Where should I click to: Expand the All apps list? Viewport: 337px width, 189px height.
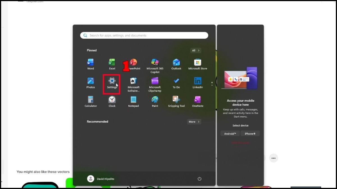[x=196, y=50]
